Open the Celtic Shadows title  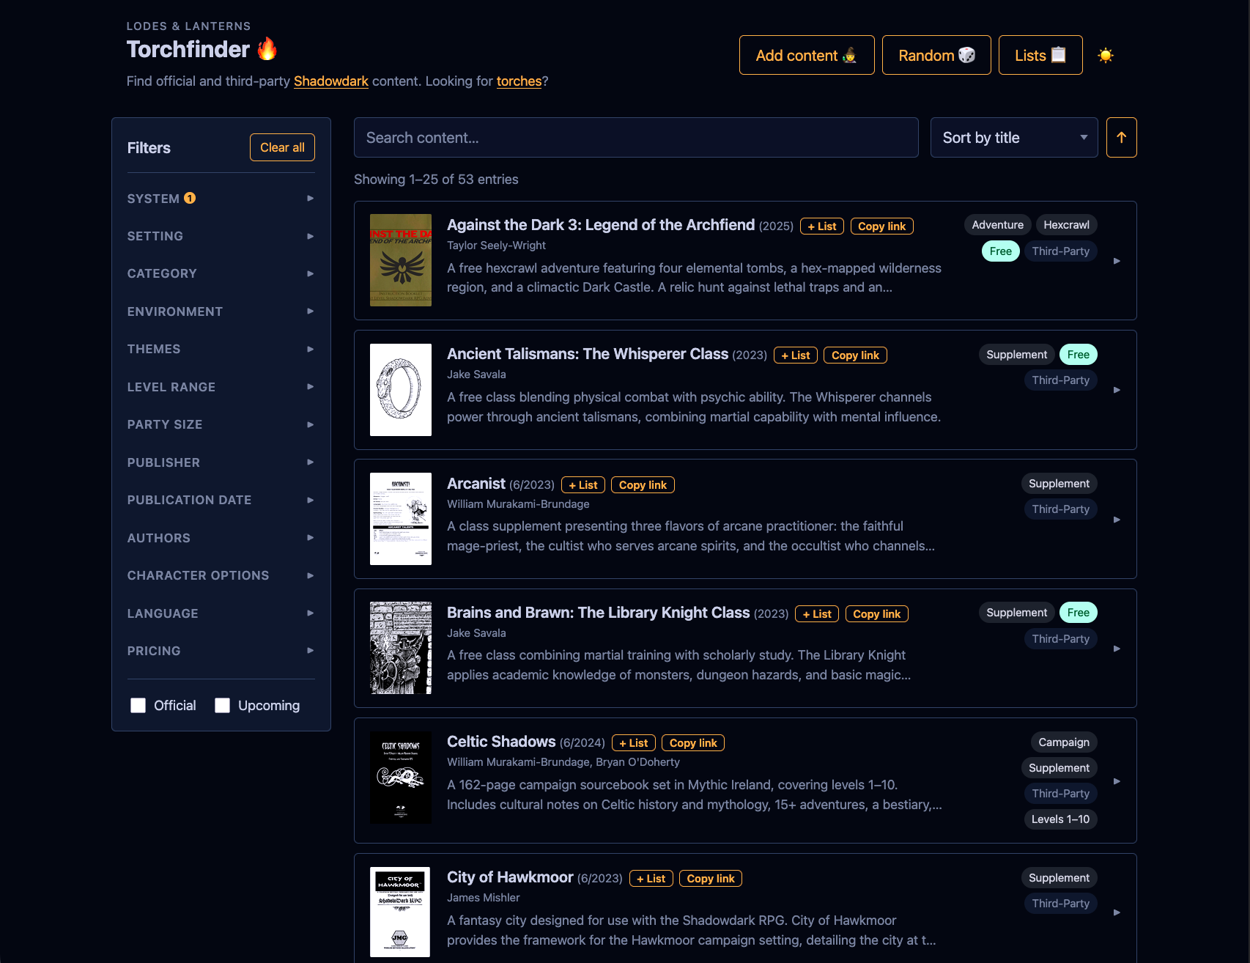click(501, 742)
